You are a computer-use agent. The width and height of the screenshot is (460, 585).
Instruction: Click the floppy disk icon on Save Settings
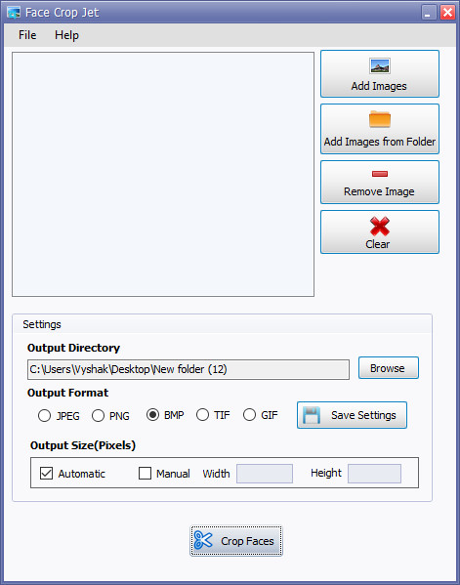(312, 415)
